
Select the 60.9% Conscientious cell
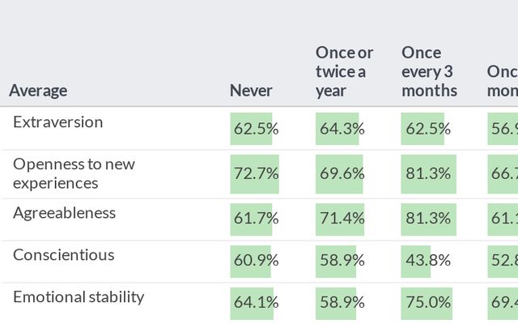256,261
